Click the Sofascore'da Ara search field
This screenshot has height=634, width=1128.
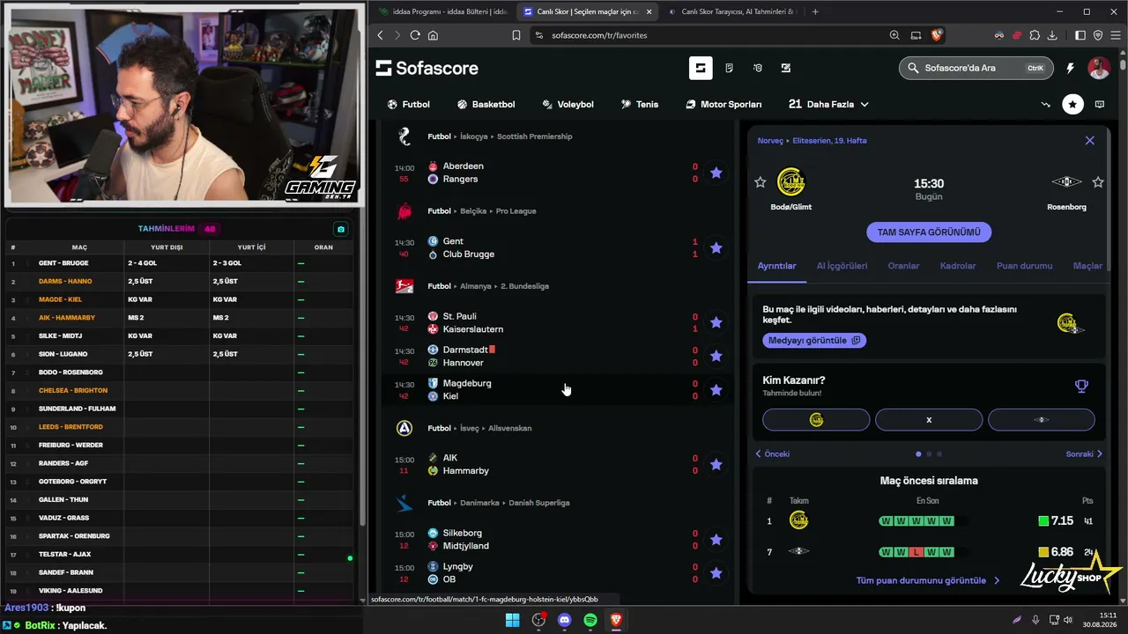(x=975, y=68)
